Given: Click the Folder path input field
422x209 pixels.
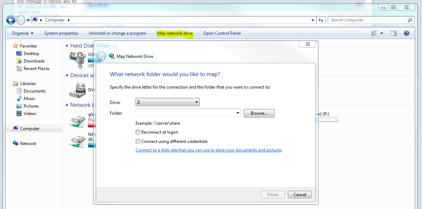Looking at the screenshot, I should coord(185,113).
